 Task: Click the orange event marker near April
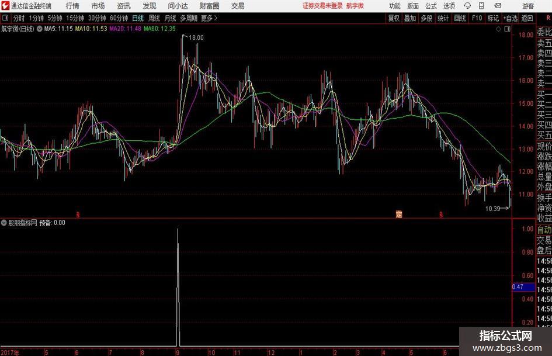[x=399, y=214]
